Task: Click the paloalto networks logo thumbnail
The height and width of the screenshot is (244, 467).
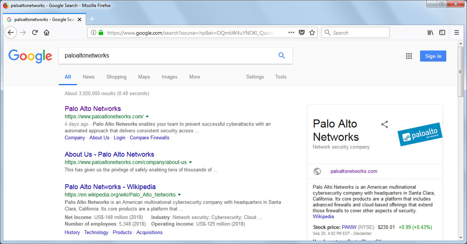Action: click(x=420, y=134)
